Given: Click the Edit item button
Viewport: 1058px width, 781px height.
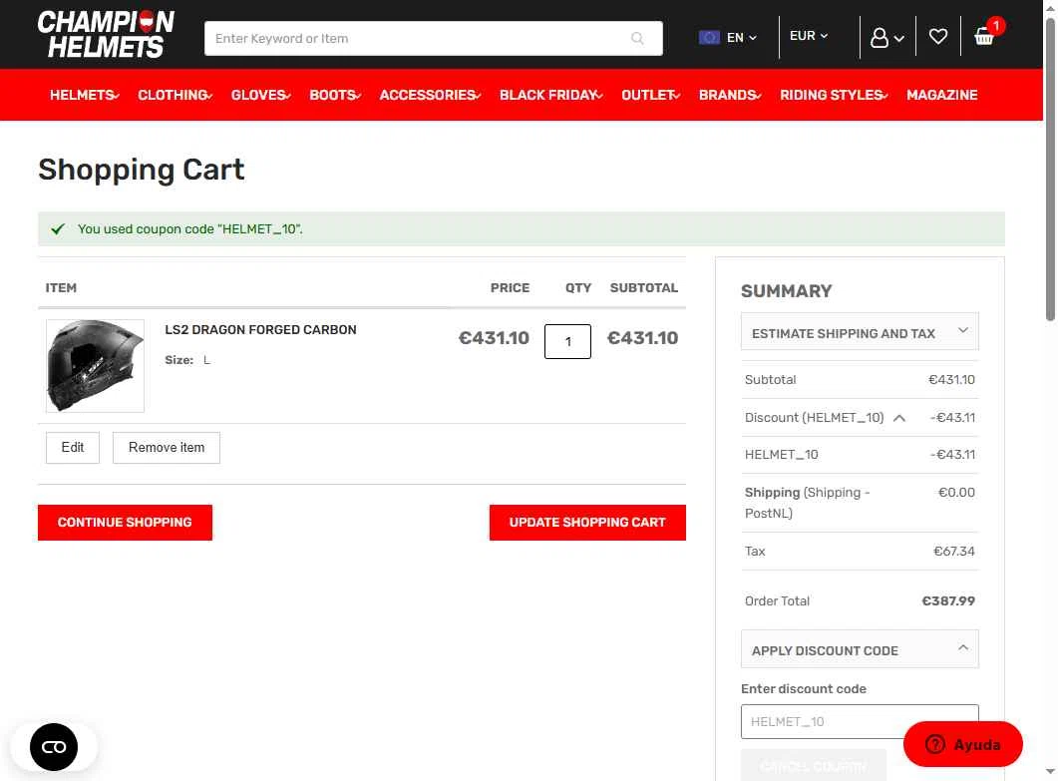Looking at the screenshot, I should (x=73, y=448).
